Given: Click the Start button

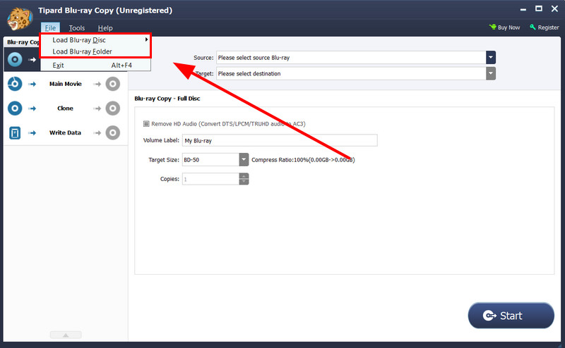Looking at the screenshot, I should click(x=511, y=316).
